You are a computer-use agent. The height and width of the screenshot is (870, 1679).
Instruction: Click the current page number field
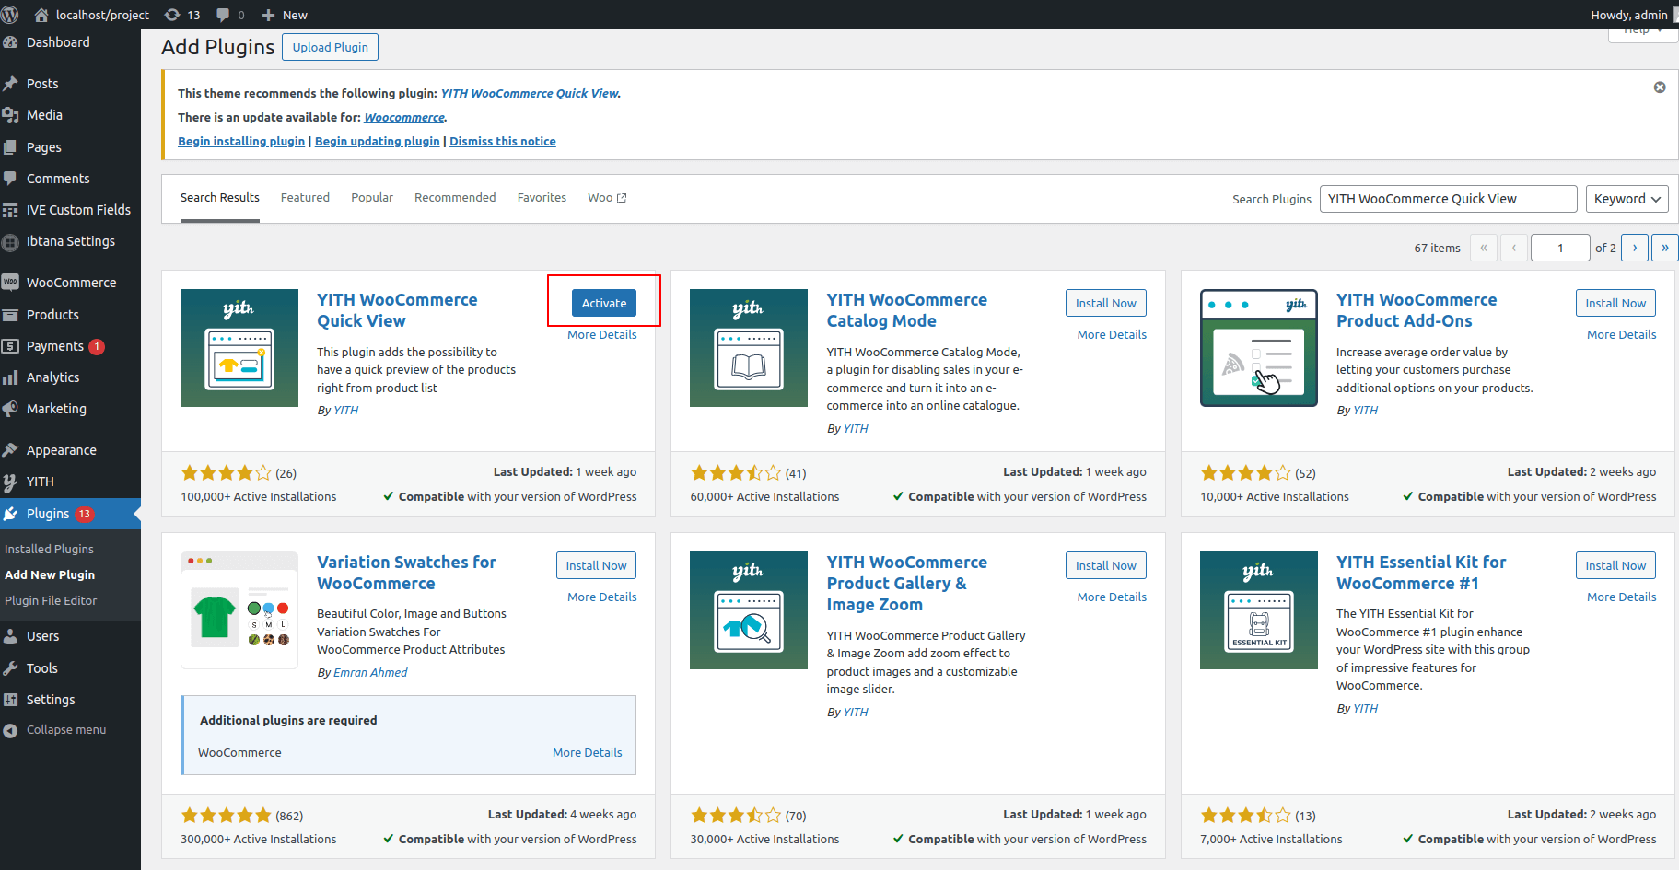pyautogui.click(x=1559, y=248)
